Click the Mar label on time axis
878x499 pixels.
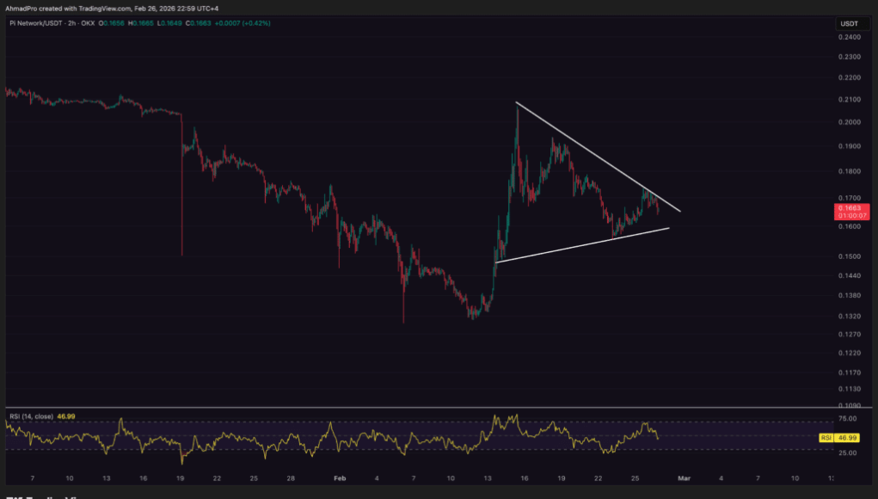(684, 477)
